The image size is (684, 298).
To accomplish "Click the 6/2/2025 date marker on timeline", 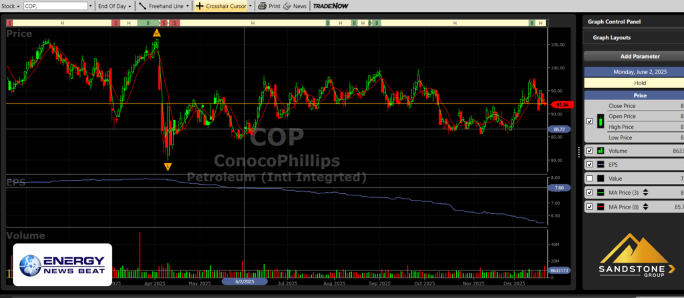I will 244,281.
